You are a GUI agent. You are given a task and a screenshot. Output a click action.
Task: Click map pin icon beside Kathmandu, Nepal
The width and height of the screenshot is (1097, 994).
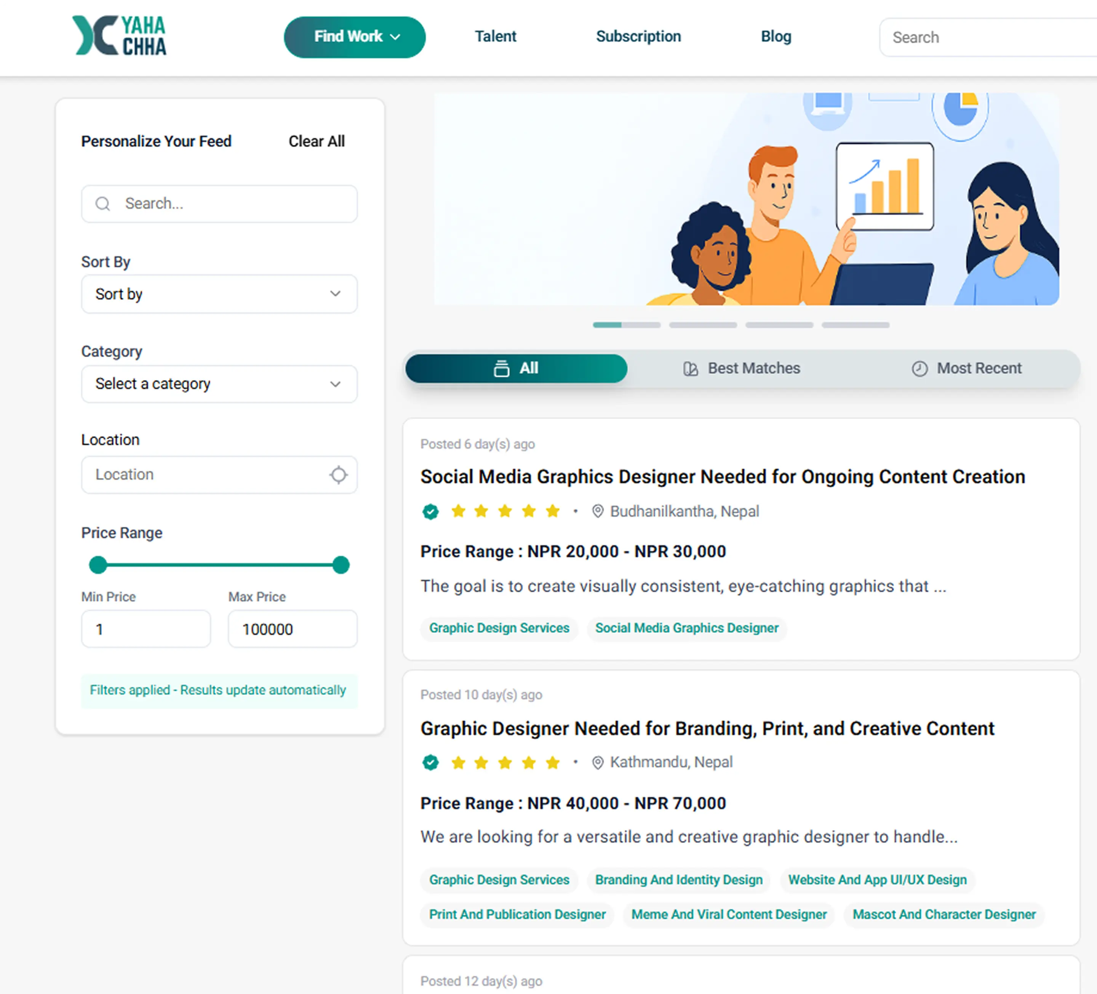(598, 762)
